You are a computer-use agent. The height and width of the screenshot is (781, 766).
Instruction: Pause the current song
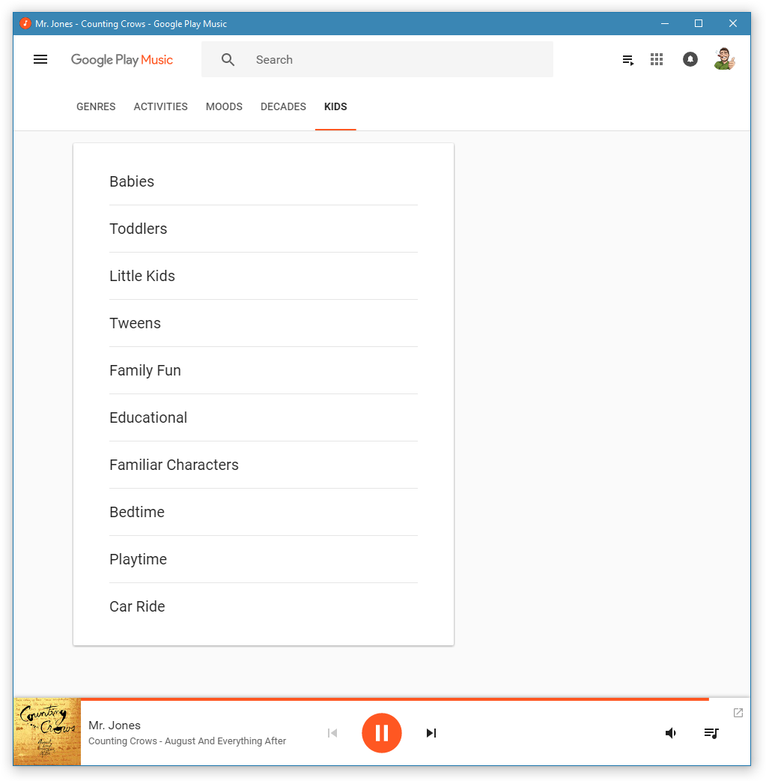coord(382,733)
